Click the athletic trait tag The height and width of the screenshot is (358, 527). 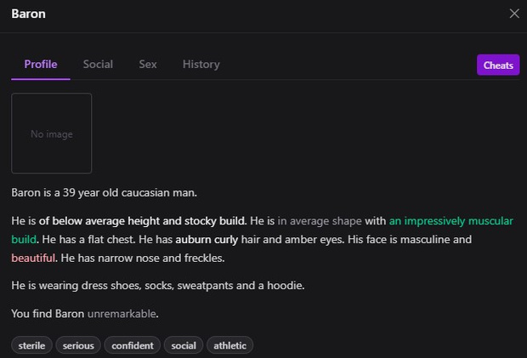pos(229,345)
